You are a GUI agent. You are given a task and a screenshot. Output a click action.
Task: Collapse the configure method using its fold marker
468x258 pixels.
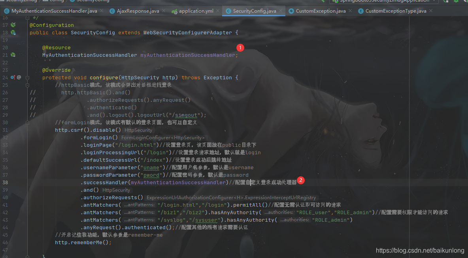(x=27, y=77)
